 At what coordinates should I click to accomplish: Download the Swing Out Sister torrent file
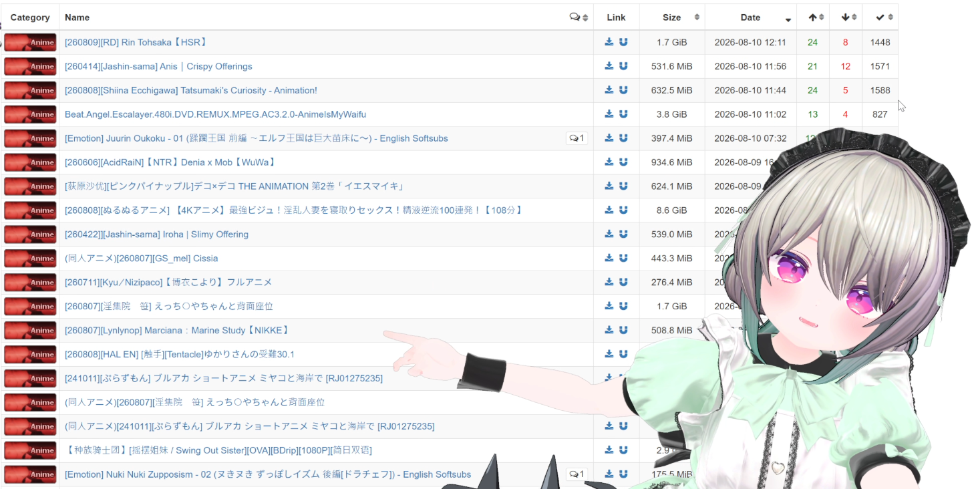pyautogui.click(x=609, y=450)
